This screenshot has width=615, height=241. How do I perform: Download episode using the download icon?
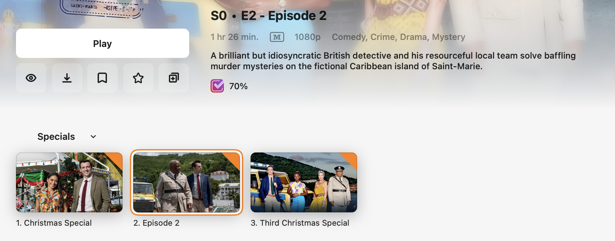67,78
